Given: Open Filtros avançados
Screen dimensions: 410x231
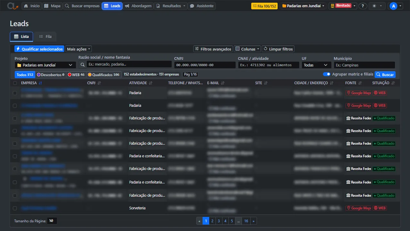Looking at the screenshot, I should pos(213,49).
